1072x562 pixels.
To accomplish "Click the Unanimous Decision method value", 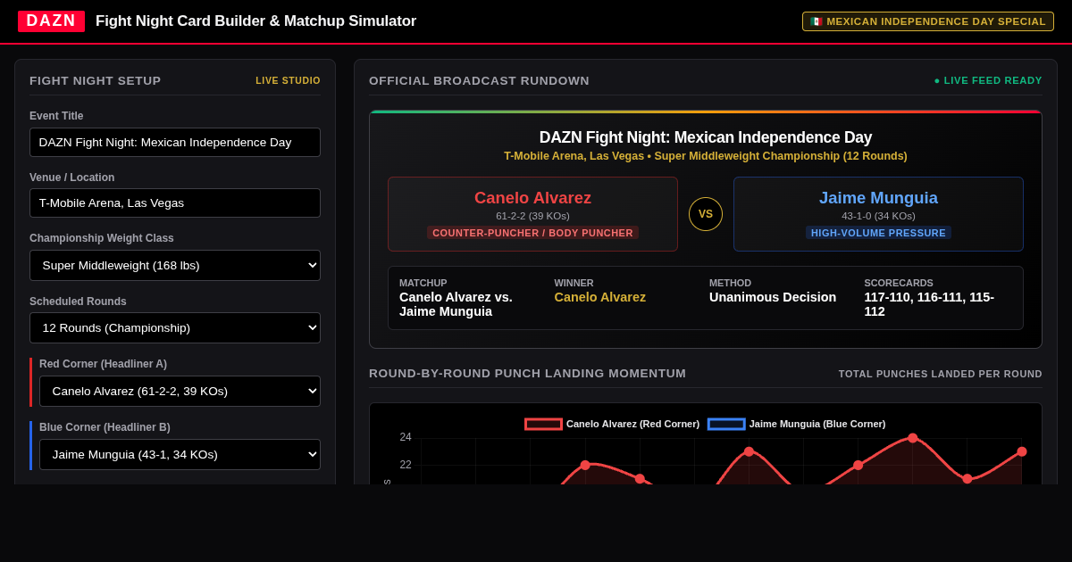I will (x=773, y=297).
